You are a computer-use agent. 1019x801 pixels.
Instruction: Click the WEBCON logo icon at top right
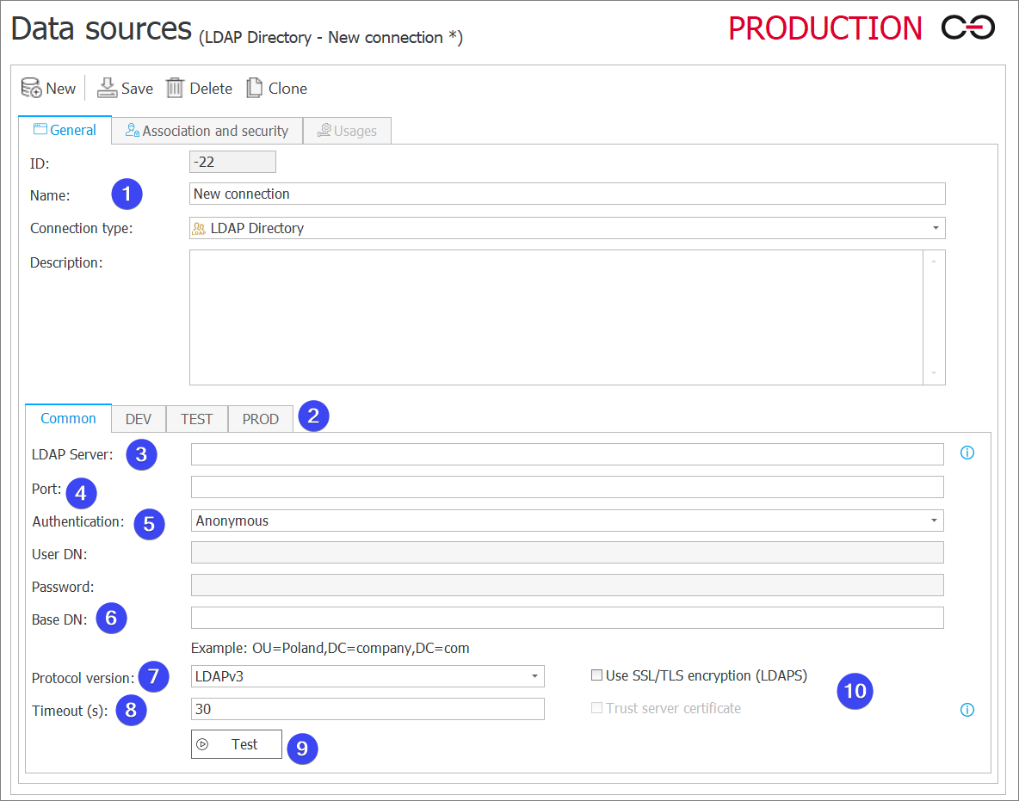pos(967,28)
